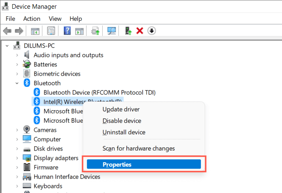Select Update driver in context menu

point(121,109)
